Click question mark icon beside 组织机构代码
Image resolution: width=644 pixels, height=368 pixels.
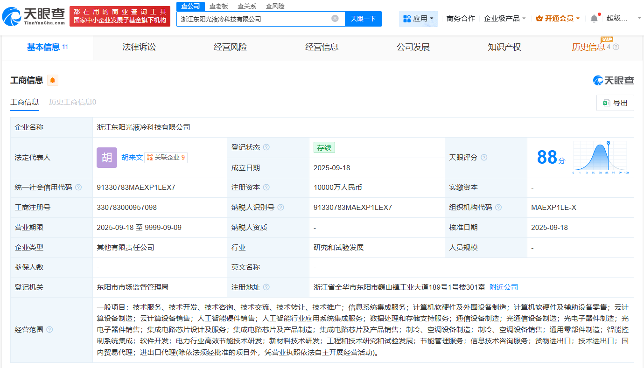(498, 207)
